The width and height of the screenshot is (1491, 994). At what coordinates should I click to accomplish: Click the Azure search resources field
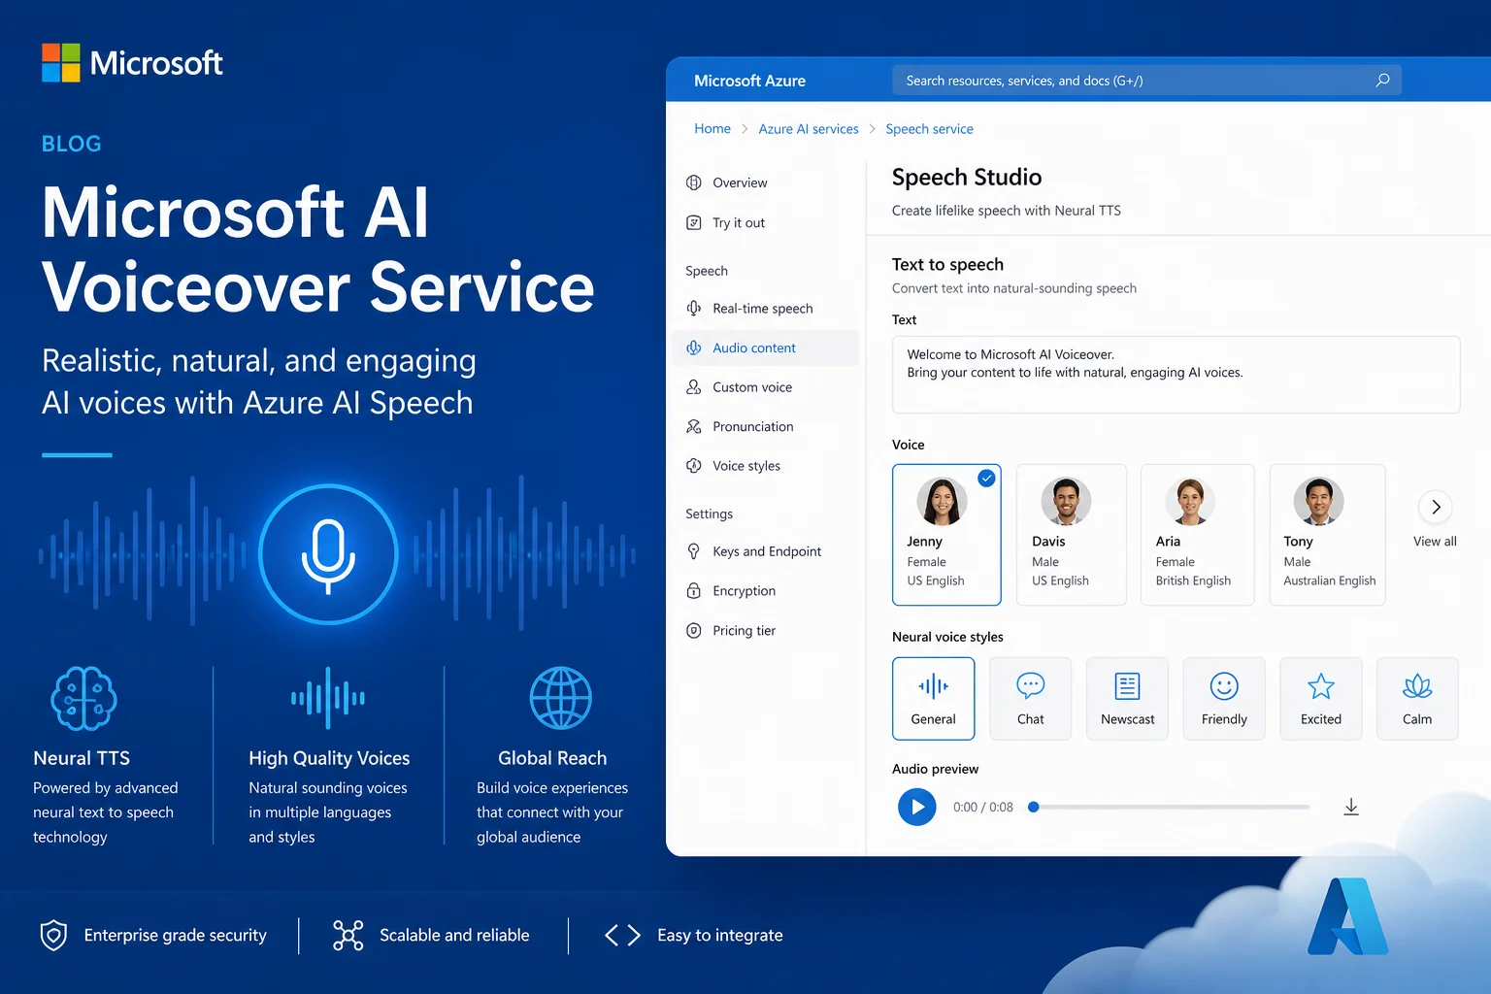1146,81
